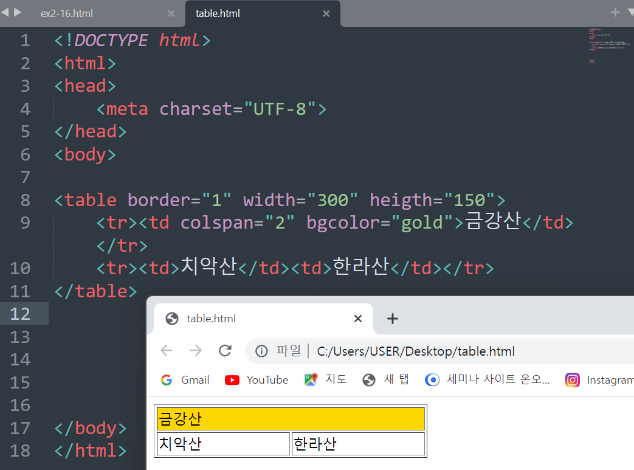Click line number 12 in gutter
This screenshot has height=470, width=634.
click(x=20, y=314)
